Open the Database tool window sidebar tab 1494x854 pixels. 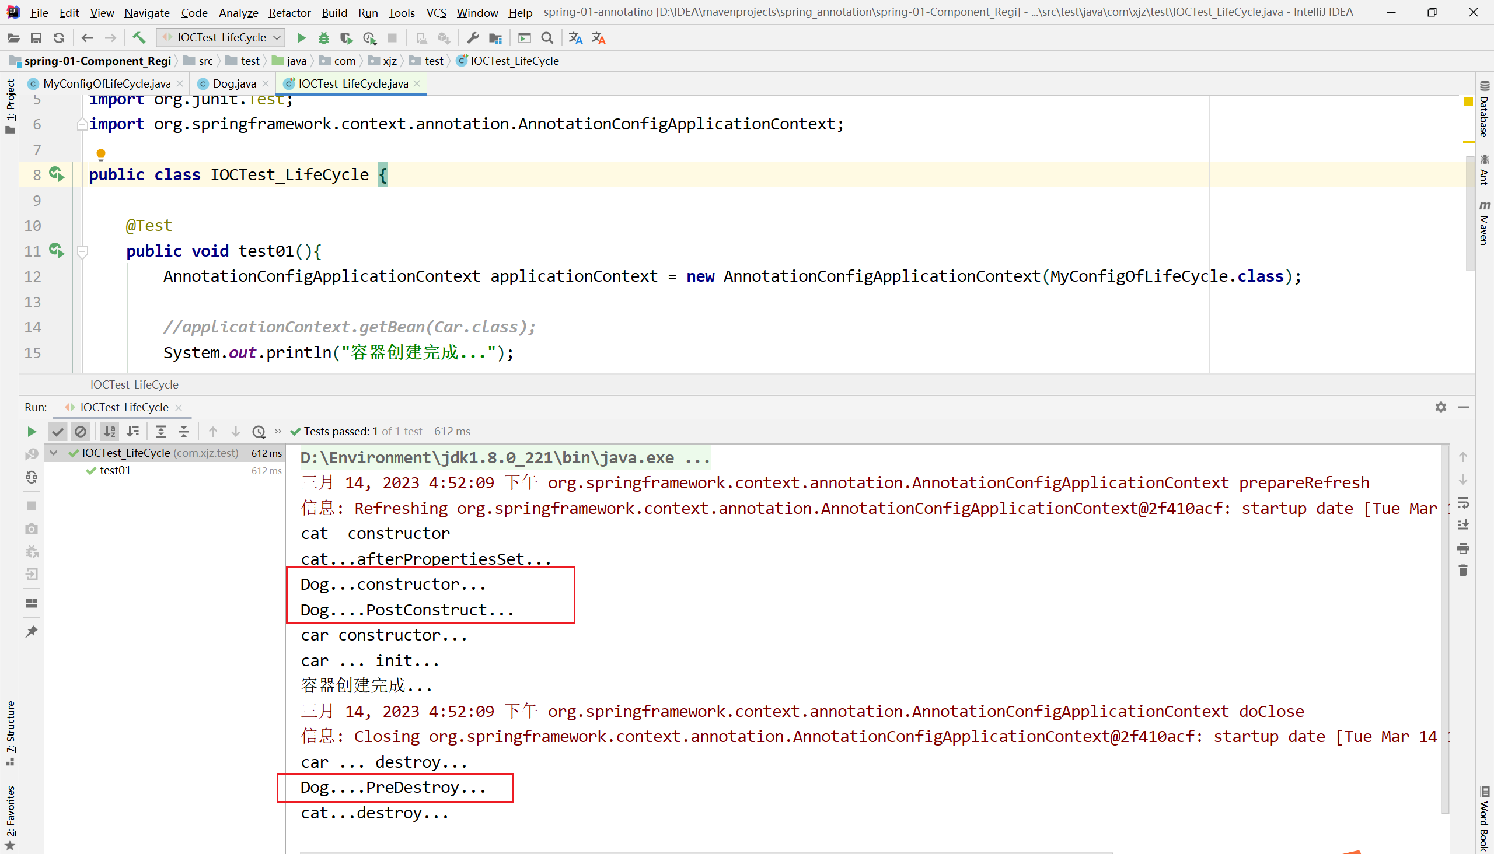(x=1484, y=110)
